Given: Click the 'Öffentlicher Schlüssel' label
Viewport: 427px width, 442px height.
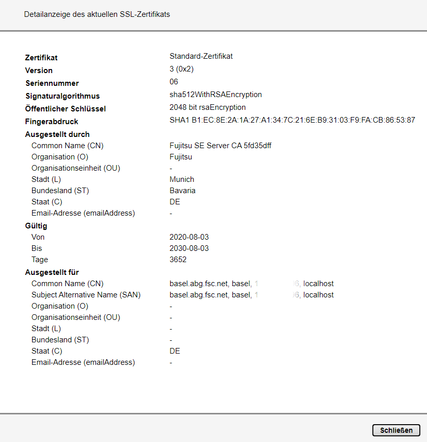Looking at the screenshot, I should coord(65,109).
